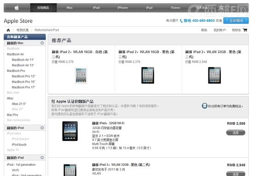Expand the 翻新的 Mac section arrow
This screenshot has width=253, height=176.
[x=42, y=43]
